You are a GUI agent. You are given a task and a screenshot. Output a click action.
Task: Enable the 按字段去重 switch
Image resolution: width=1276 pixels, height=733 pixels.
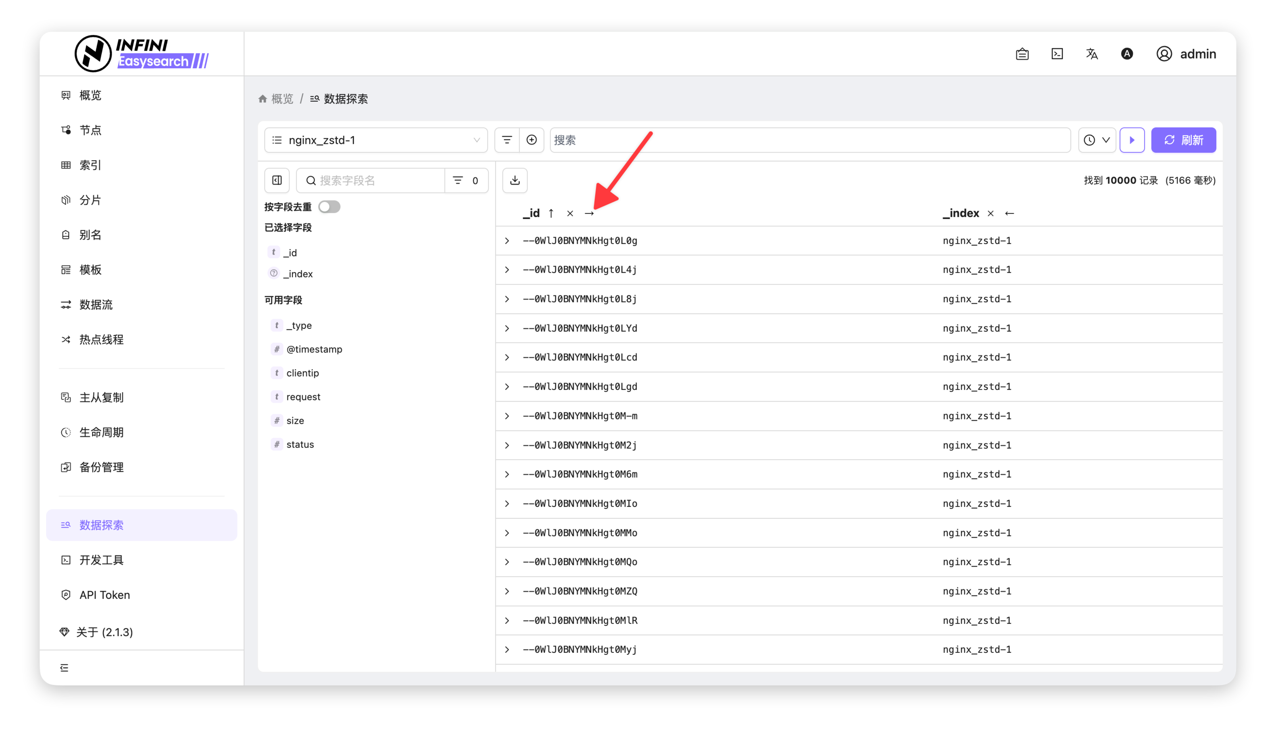[x=329, y=207]
